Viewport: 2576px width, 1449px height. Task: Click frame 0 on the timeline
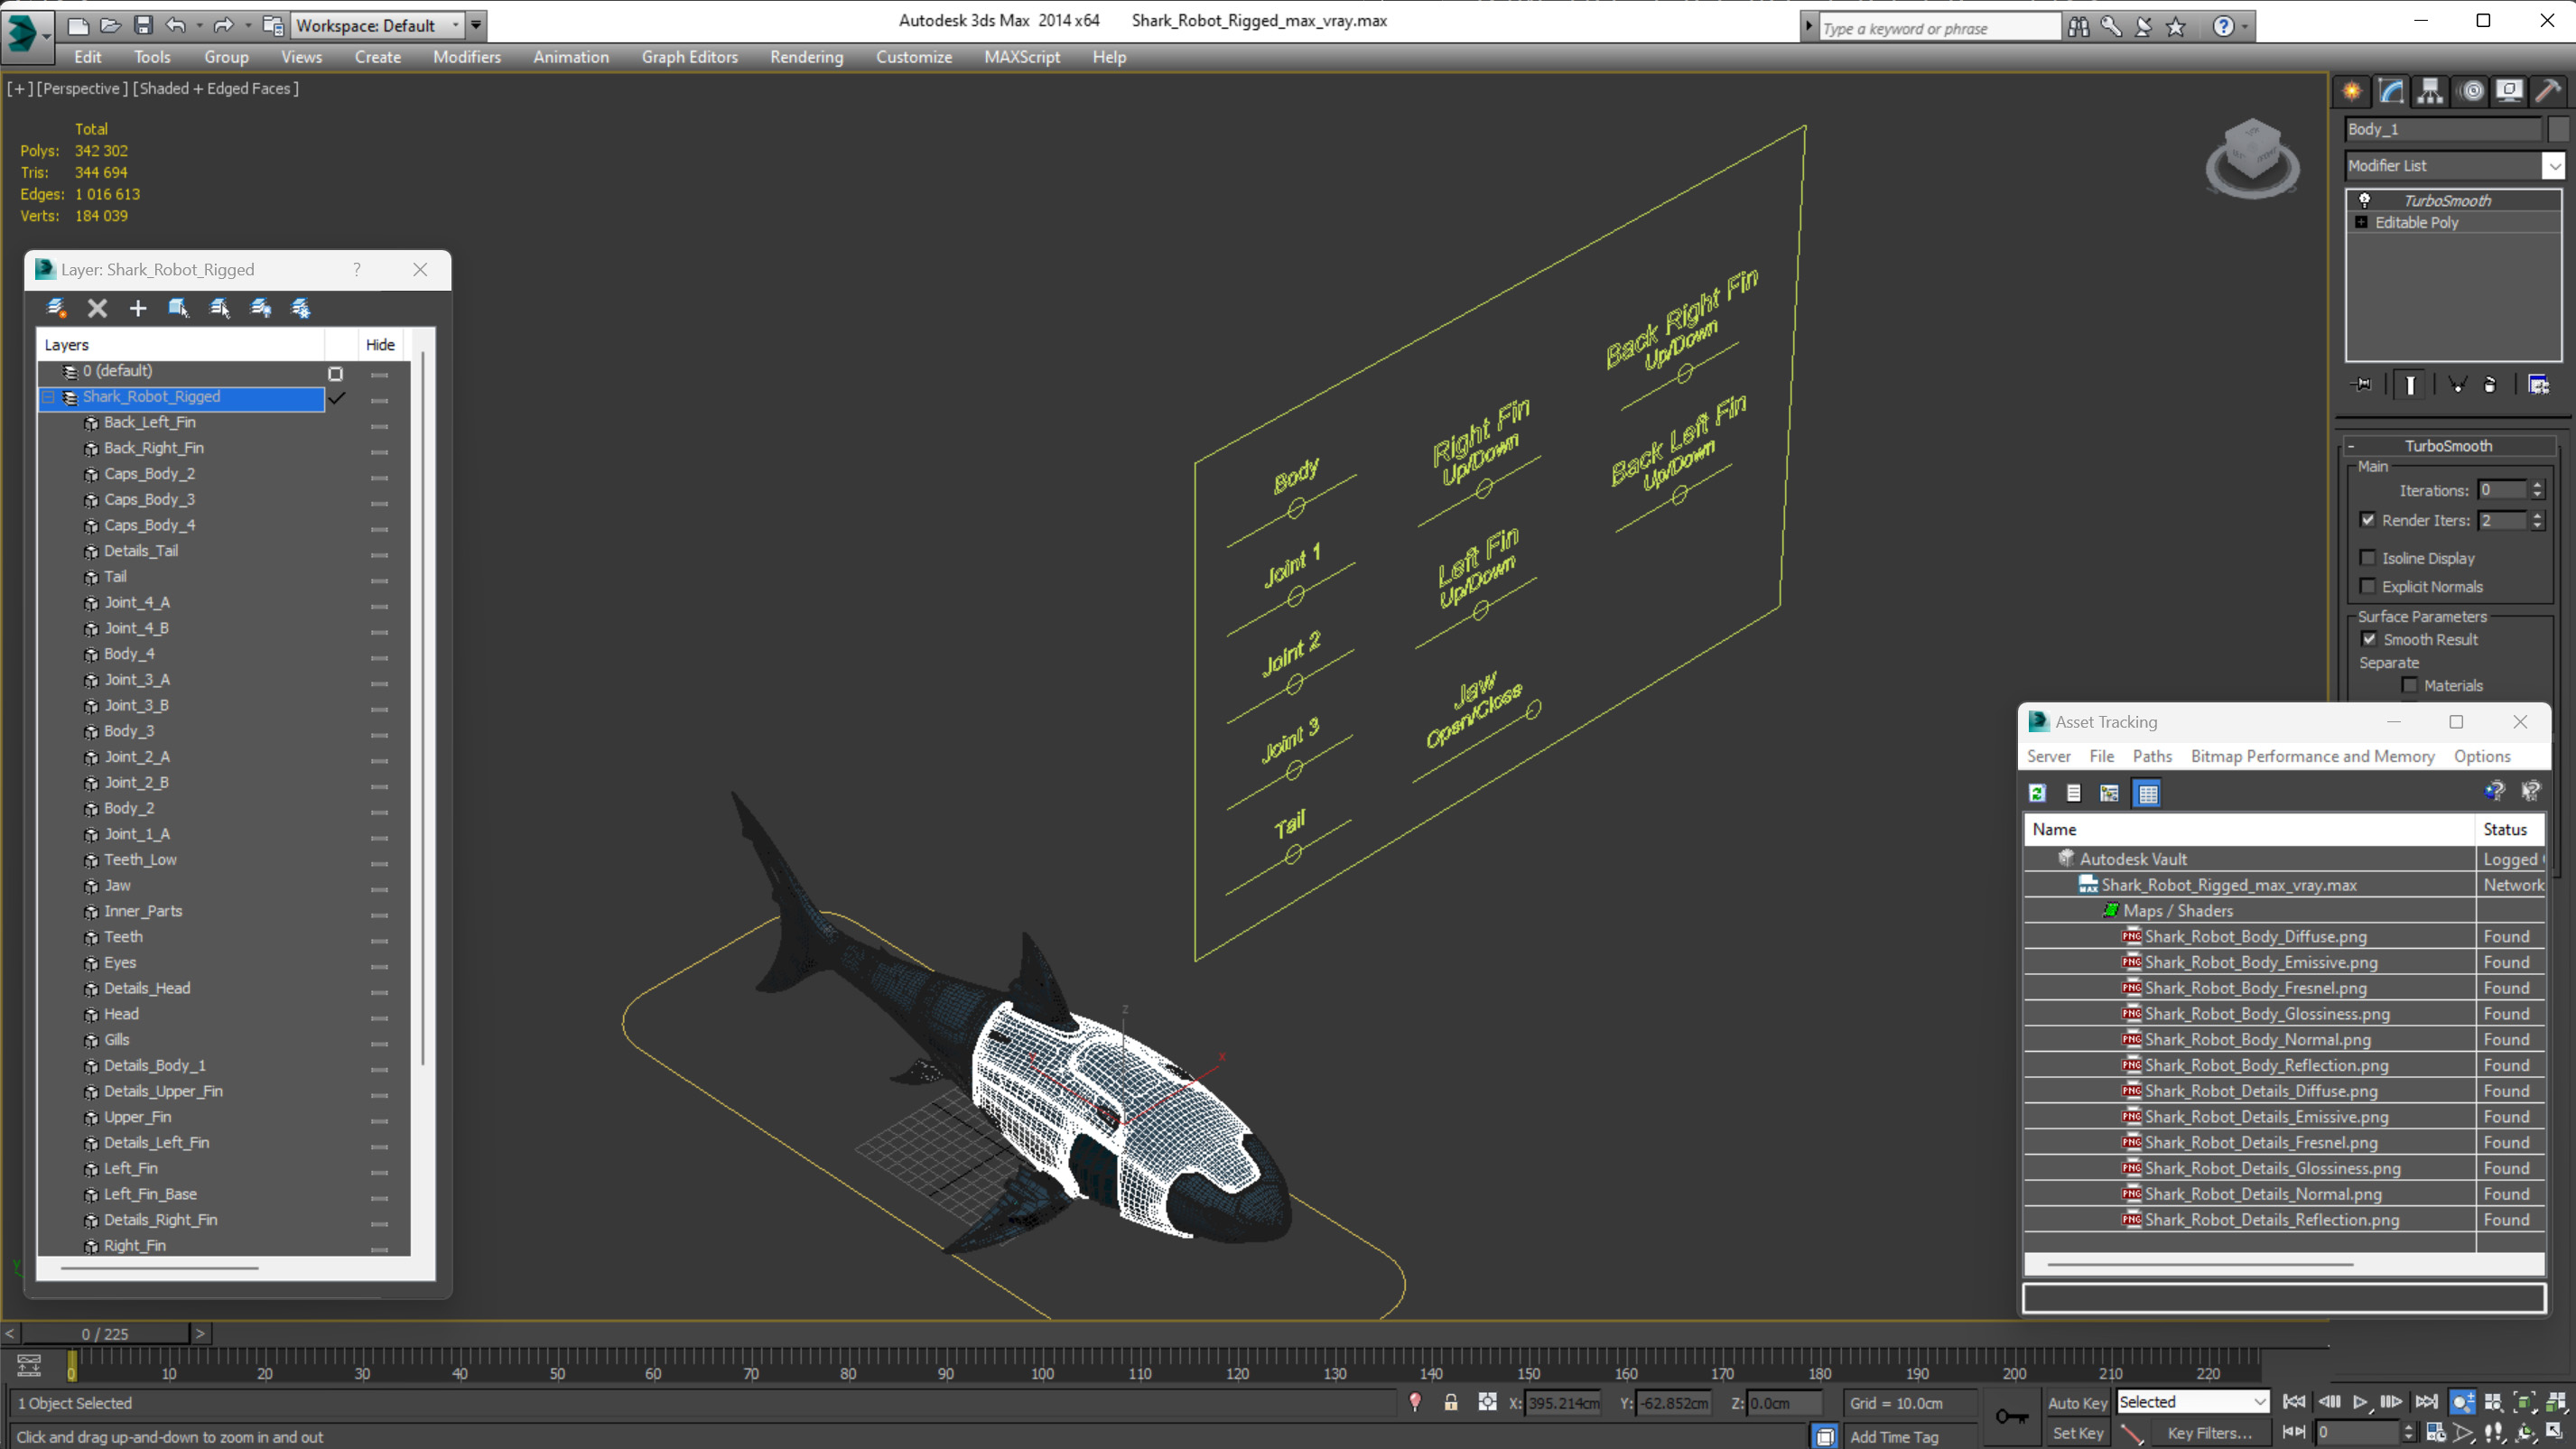point(70,1371)
